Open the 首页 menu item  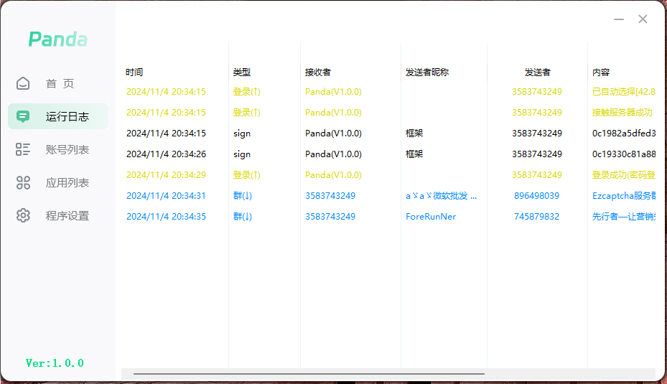click(x=60, y=83)
